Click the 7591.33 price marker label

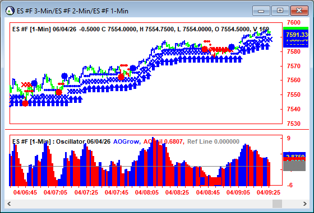point(296,35)
